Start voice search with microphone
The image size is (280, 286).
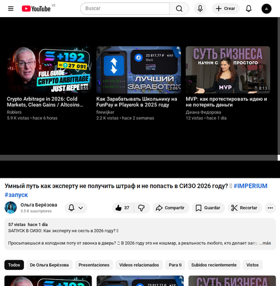(200, 9)
